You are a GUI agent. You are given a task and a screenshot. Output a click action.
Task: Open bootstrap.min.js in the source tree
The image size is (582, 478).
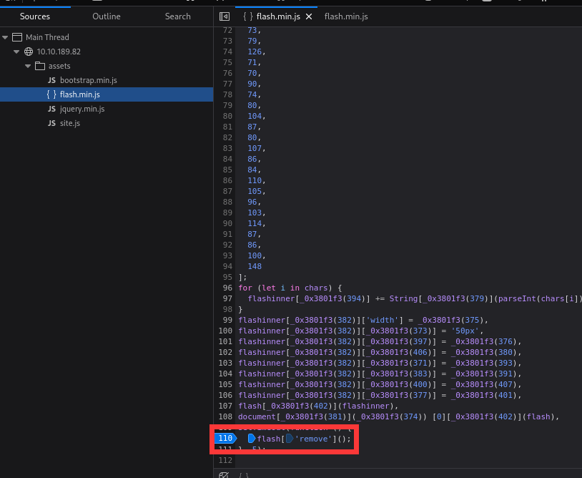[89, 80]
